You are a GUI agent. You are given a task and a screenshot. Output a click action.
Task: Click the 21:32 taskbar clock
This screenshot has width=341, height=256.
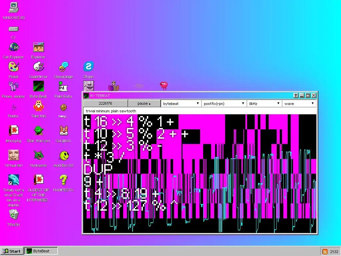point(334,251)
